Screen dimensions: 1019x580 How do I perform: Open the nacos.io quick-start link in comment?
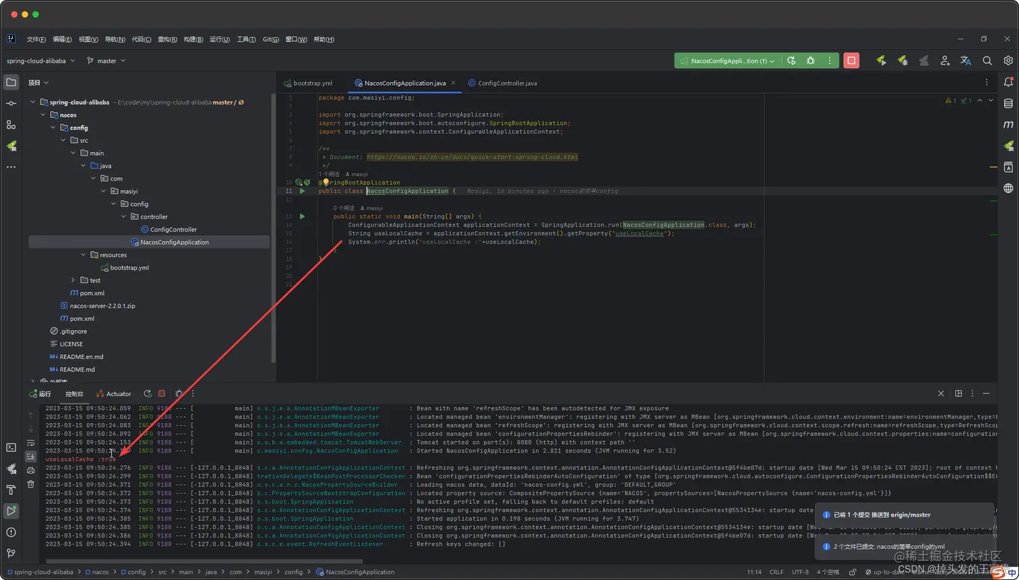[472, 157]
